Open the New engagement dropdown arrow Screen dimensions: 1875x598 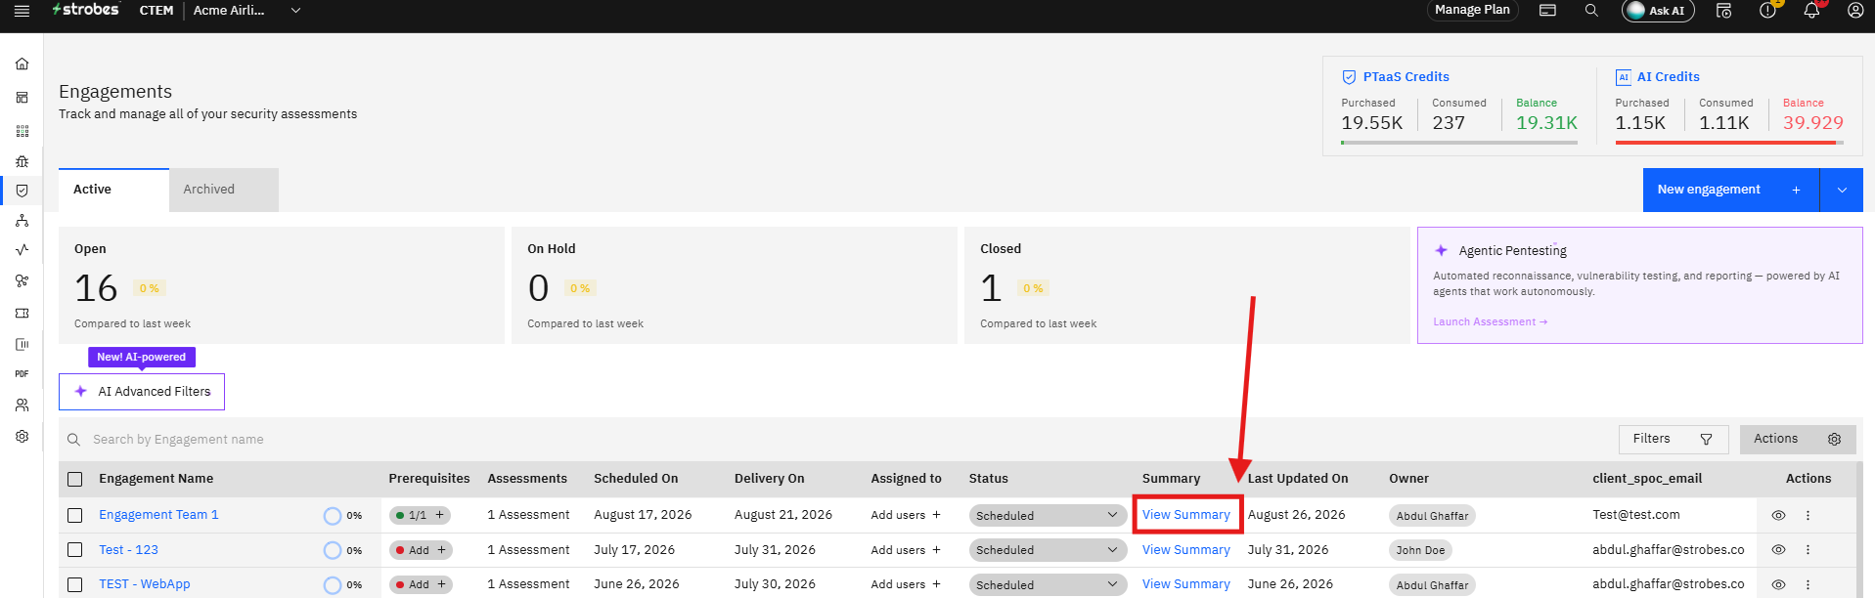[x=1842, y=190]
